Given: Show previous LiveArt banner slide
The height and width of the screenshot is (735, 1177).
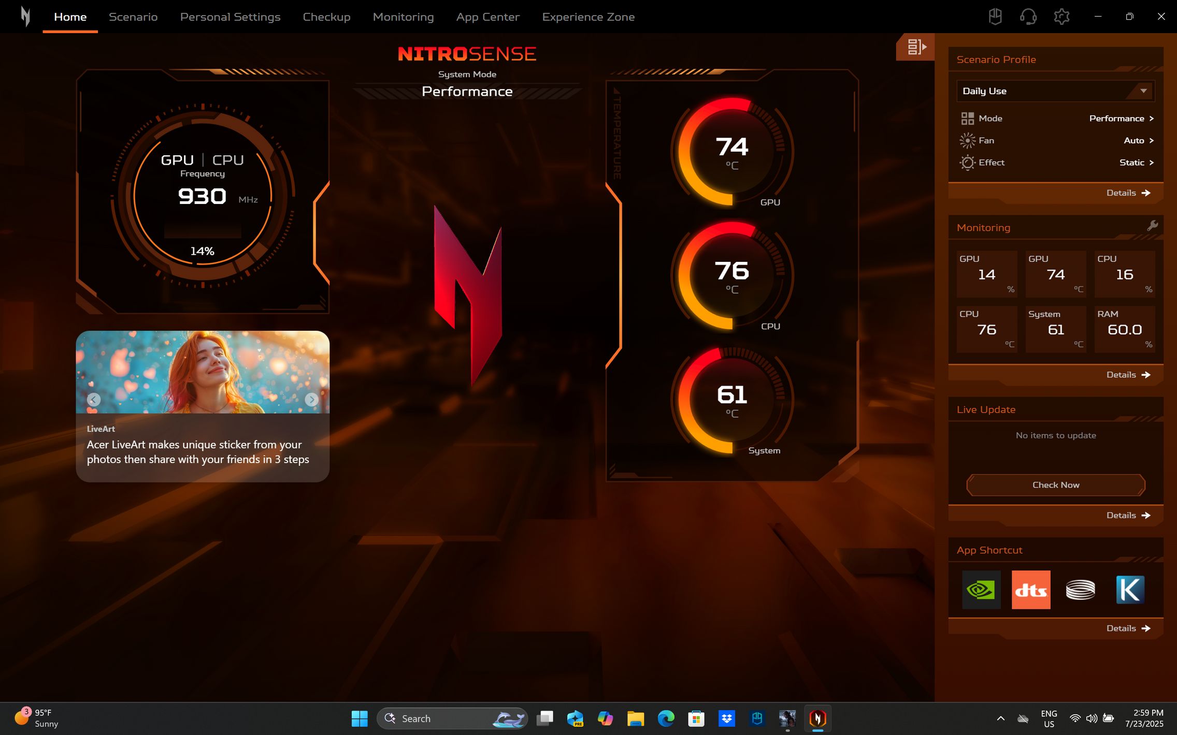Looking at the screenshot, I should click(94, 400).
